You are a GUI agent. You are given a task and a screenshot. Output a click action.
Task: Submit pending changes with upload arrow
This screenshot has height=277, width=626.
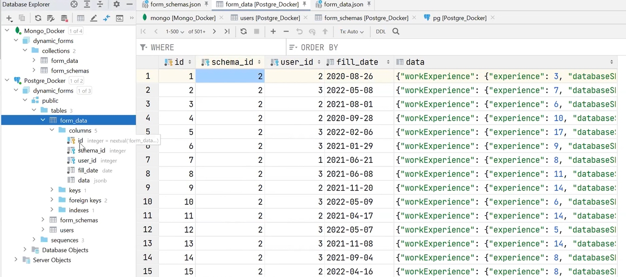[325, 31]
